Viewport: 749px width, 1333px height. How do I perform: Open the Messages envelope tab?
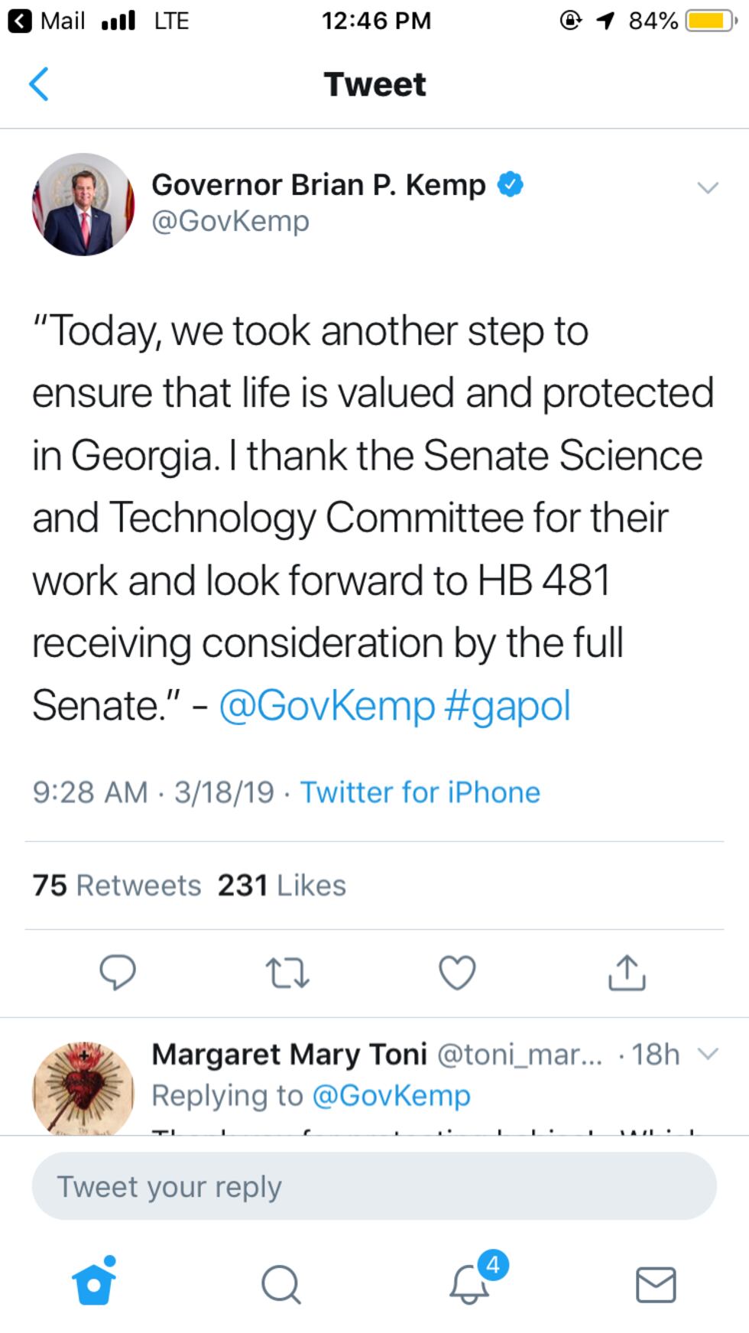tap(656, 1284)
